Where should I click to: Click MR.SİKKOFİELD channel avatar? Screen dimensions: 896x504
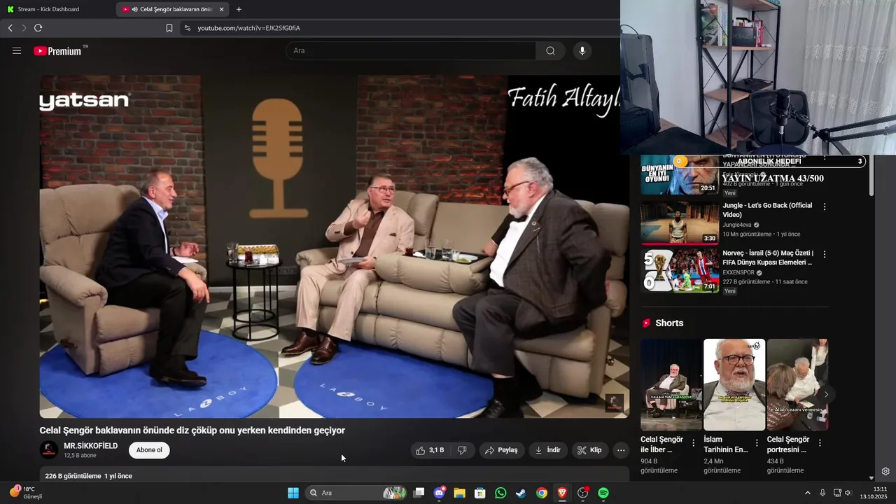(49, 450)
